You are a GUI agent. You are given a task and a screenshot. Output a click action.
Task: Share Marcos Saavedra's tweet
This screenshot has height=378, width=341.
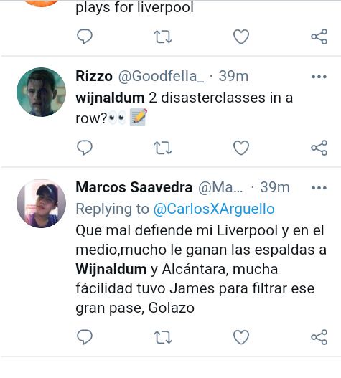[x=319, y=337]
